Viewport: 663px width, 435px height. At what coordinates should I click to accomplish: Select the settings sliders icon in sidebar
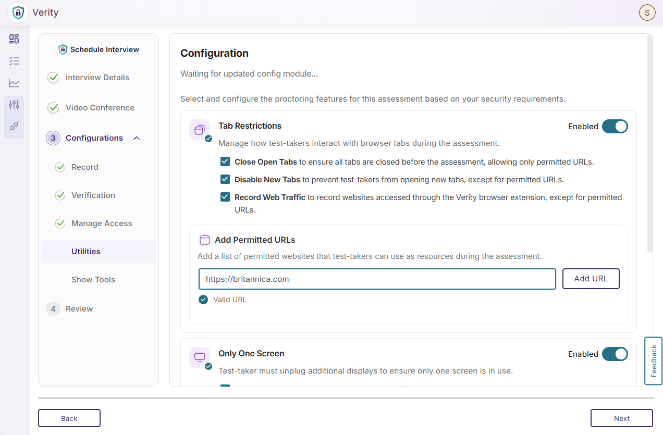click(x=14, y=104)
